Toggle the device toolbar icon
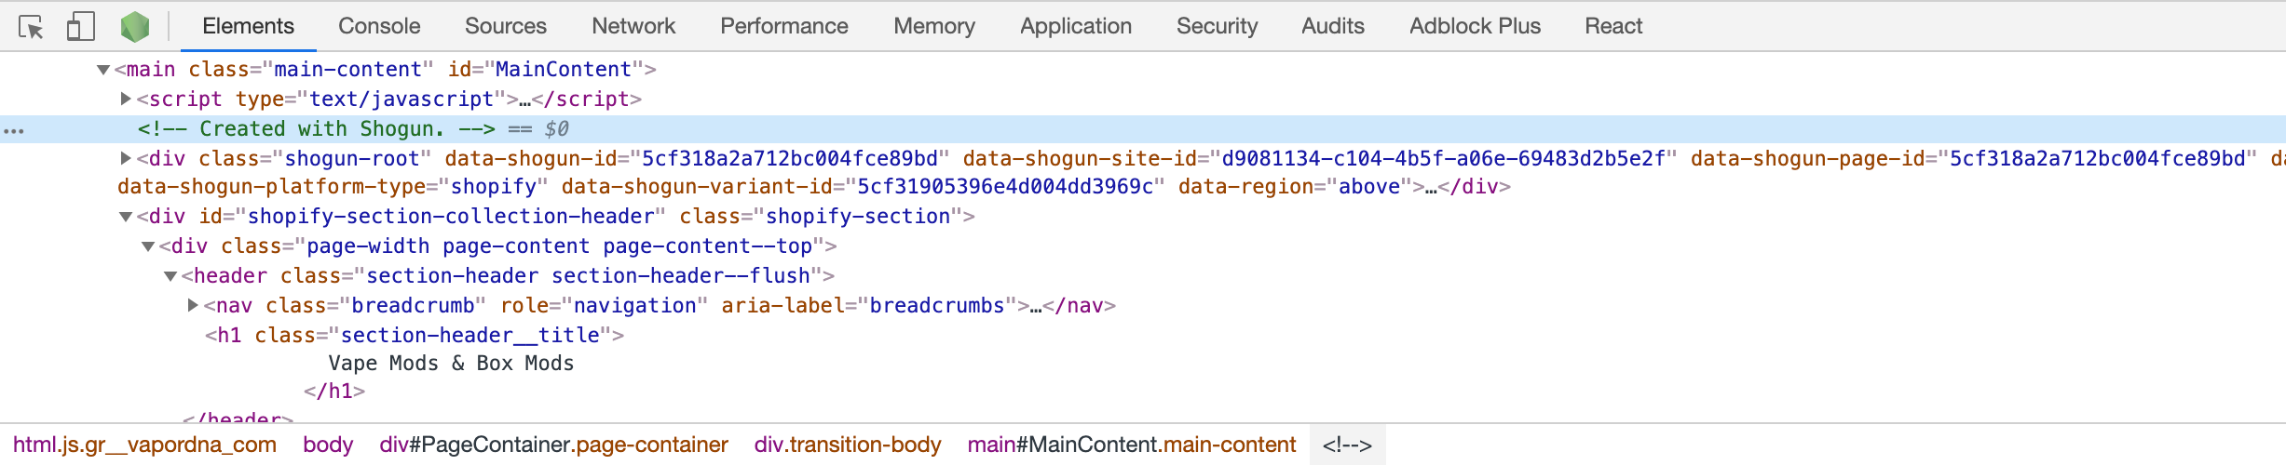Viewport: 2286px width, 465px height. (81, 26)
